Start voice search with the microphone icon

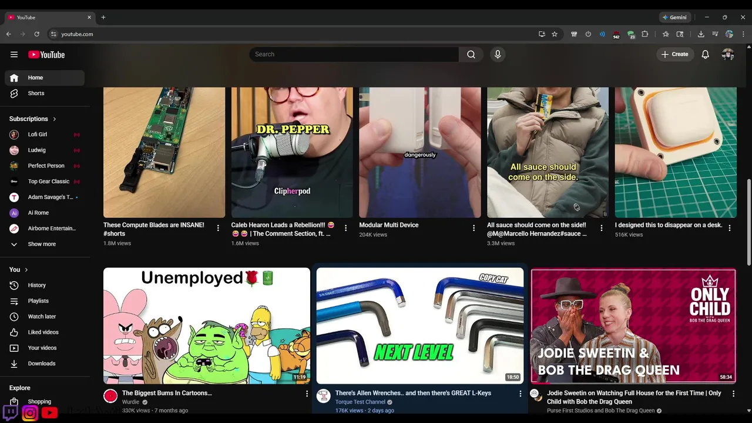pos(498,55)
